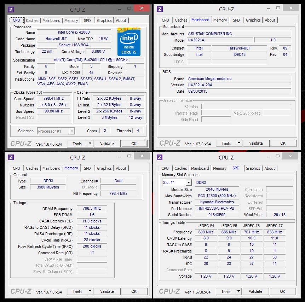Click the Multiplier value x 8.0
Viewport: 305px width, 302px height.
(x=54, y=105)
